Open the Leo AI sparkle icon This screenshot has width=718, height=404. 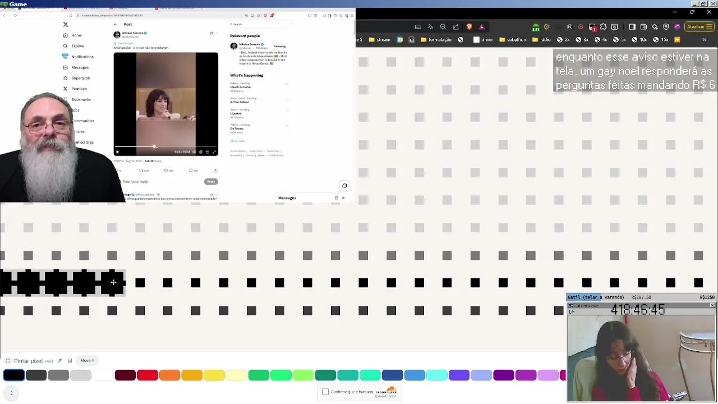[655, 26]
